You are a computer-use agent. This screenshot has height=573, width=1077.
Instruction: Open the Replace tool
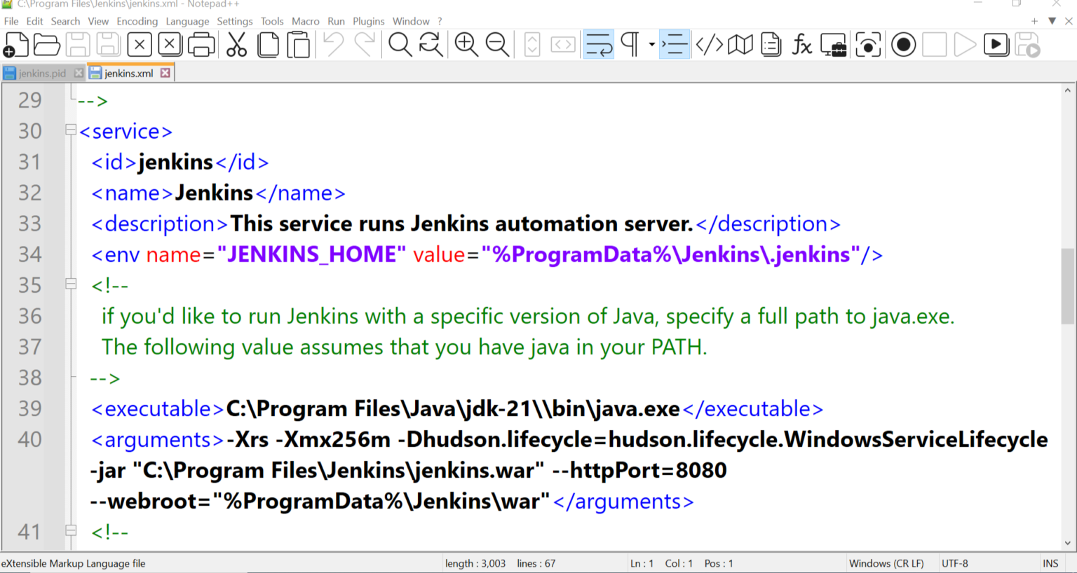431,44
